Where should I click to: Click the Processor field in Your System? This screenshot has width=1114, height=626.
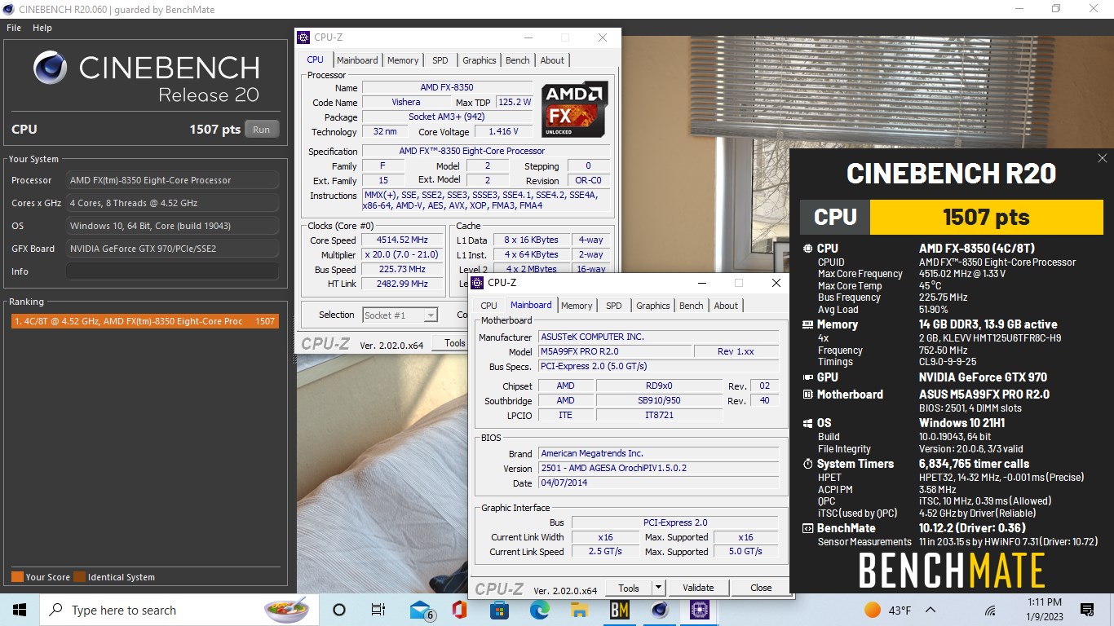(x=172, y=180)
